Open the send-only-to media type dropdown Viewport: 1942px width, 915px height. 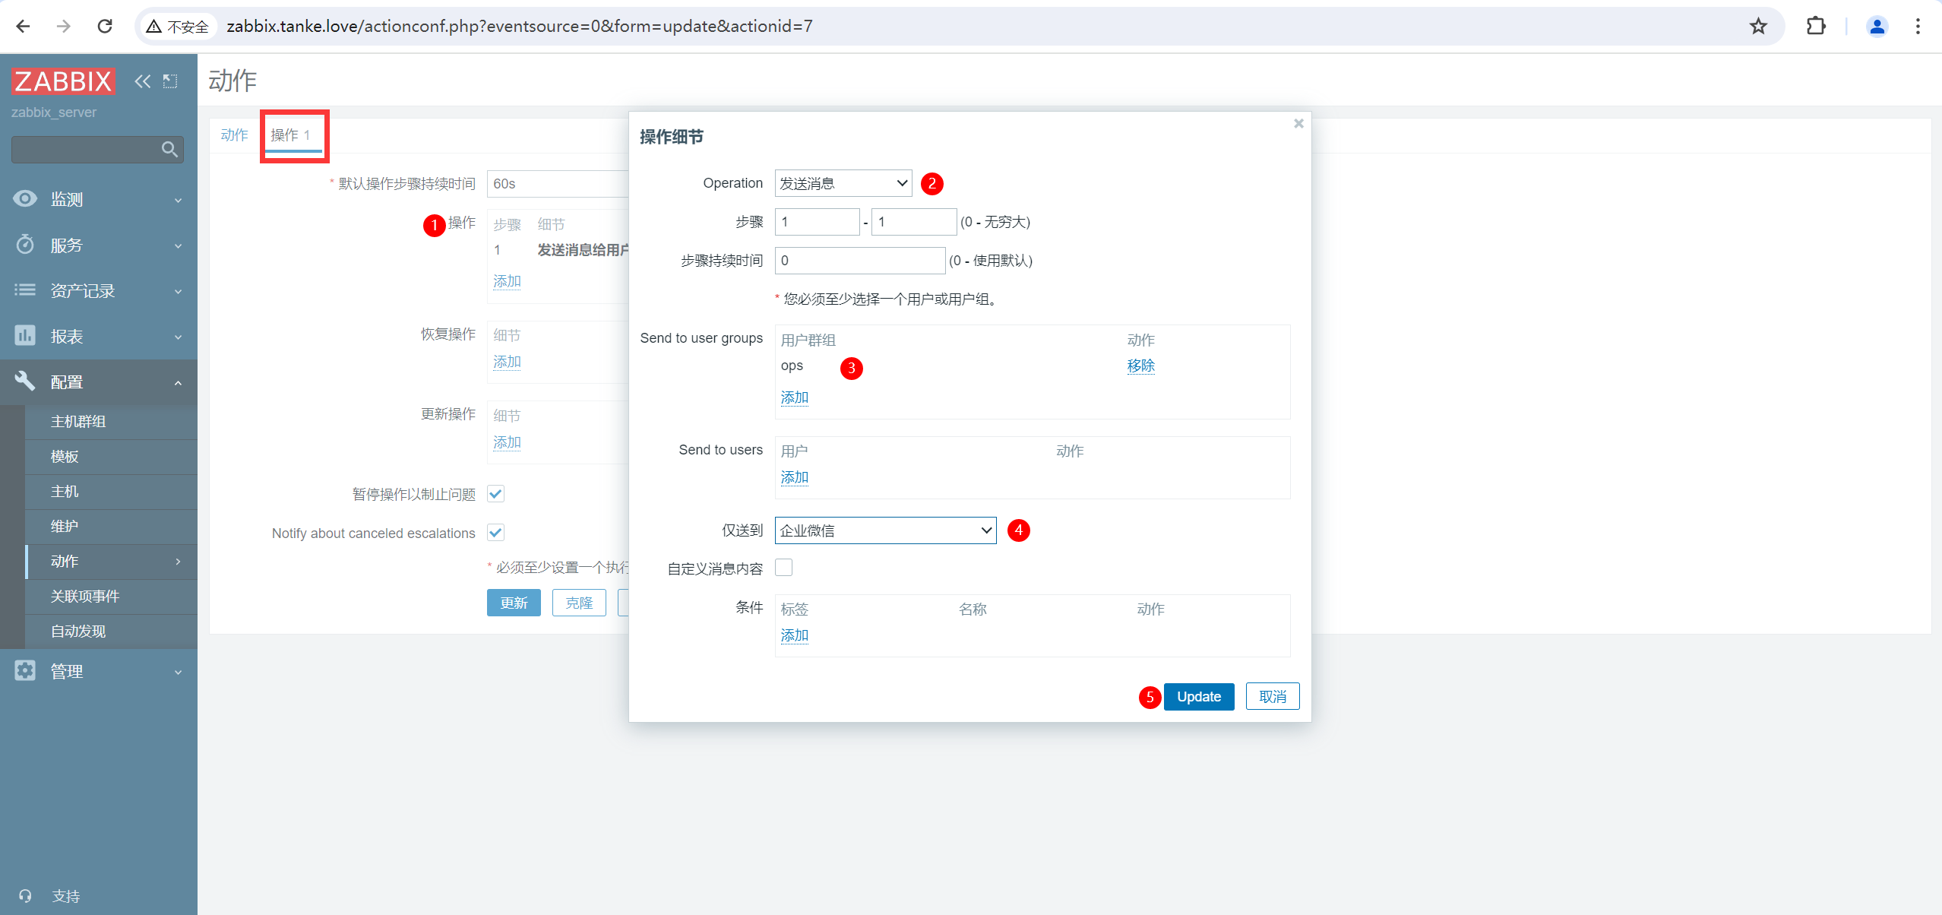pos(885,530)
